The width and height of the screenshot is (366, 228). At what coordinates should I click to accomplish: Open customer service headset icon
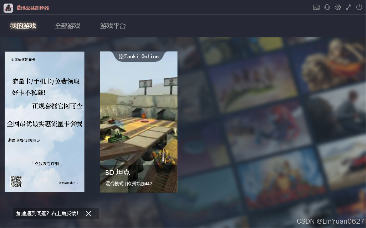coord(327,7)
